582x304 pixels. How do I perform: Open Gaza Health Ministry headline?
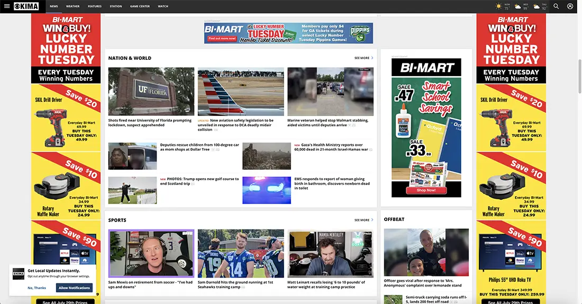(x=331, y=147)
